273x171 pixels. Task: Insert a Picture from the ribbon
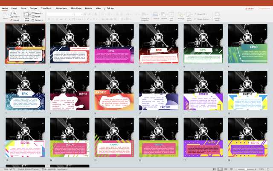[156, 15]
